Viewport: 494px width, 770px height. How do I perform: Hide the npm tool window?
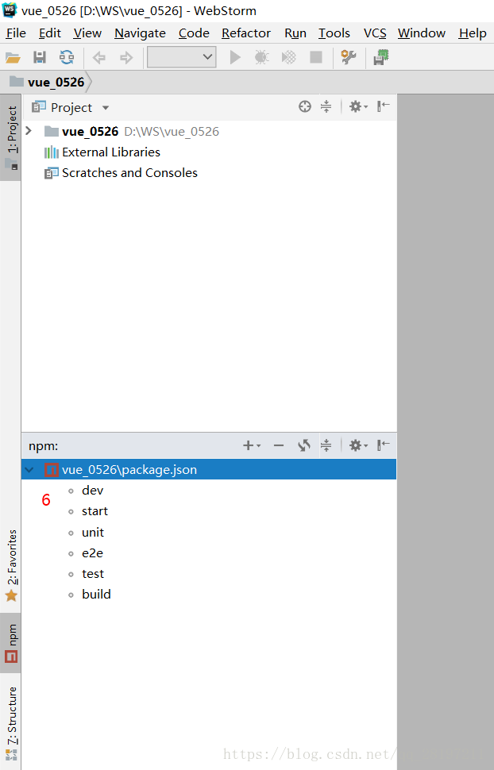pos(384,445)
